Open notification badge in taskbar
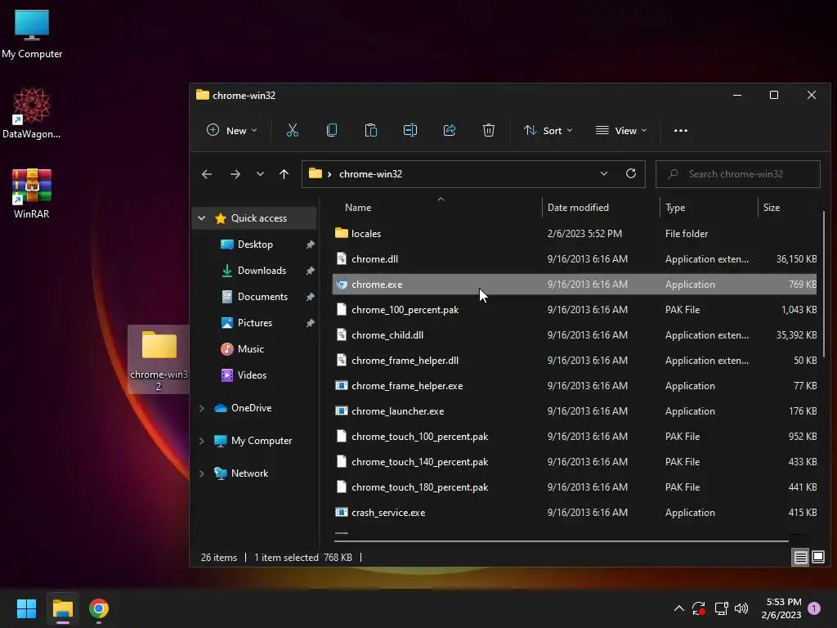Screen dimensions: 837x628 pos(814,608)
